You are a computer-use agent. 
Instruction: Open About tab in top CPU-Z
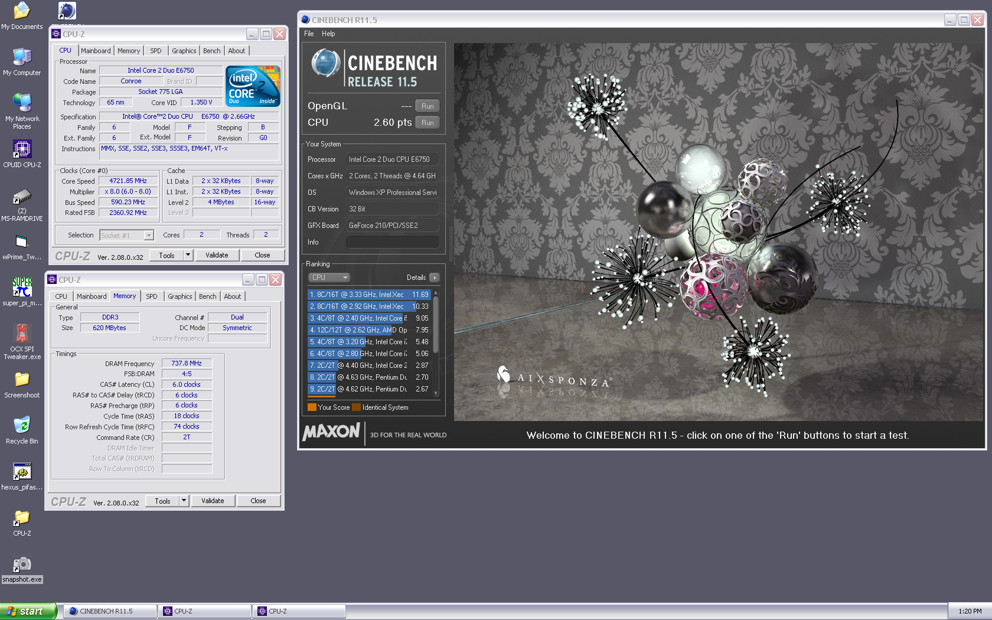(x=237, y=51)
